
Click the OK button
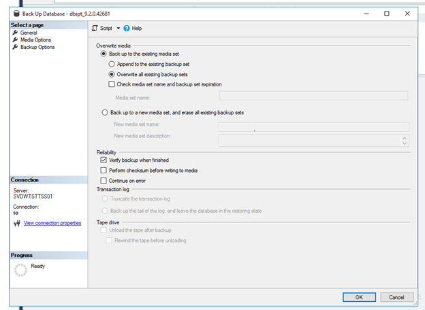[359, 297]
